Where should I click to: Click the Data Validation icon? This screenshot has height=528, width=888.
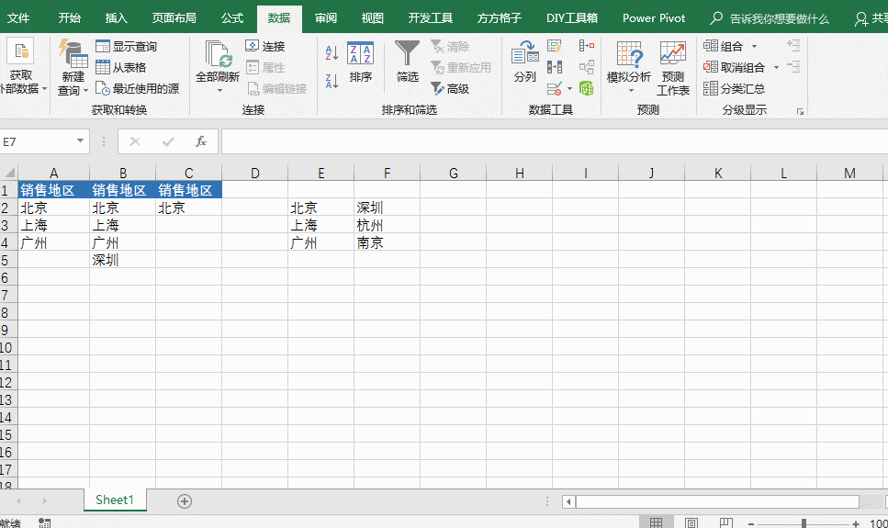(555, 88)
